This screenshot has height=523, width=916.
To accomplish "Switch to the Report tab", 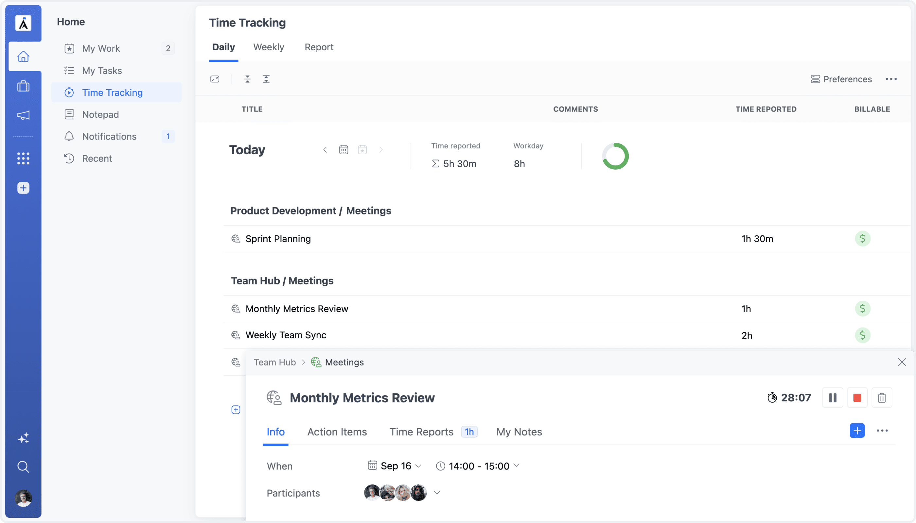I will [319, 47].
